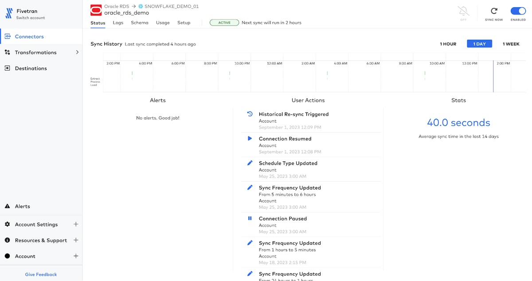532x281 pixels.
Task: Click the Connection Paused entry title
Action: coord(283,219)
